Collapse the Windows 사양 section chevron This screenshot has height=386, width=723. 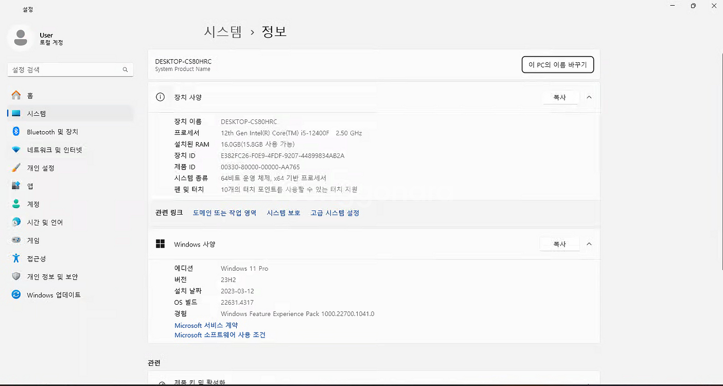(589, 244)
